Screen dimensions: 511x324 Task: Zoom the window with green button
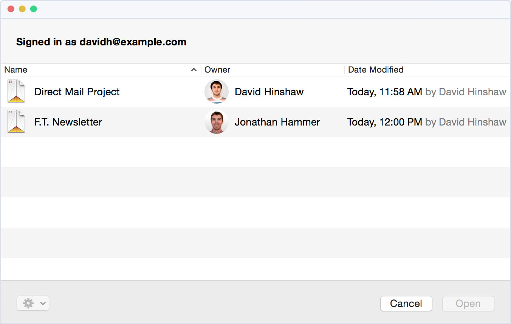pyautogui.click(x=34, y=9)
